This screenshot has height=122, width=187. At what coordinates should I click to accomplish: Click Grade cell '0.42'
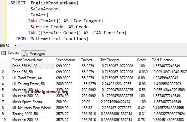tap(143, 108)
